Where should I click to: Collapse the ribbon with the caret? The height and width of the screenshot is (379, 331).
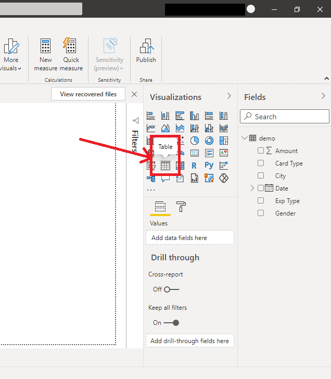[x=326, y=78]
